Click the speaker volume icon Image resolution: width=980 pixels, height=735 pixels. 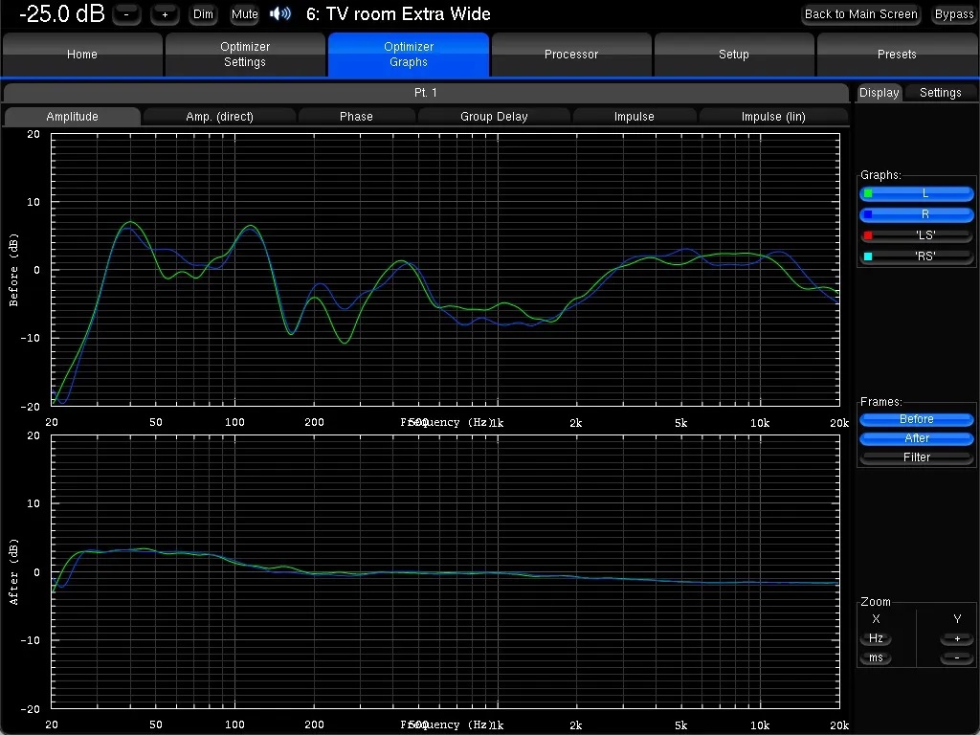pyautogui.click(x=279, y=14)
